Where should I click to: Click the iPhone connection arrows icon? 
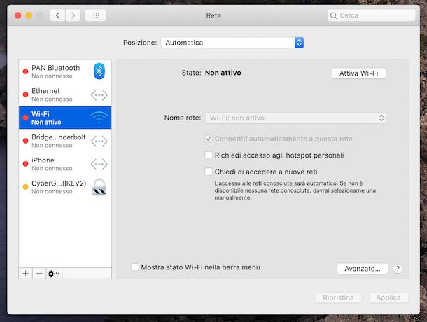(x=99, y=164)
